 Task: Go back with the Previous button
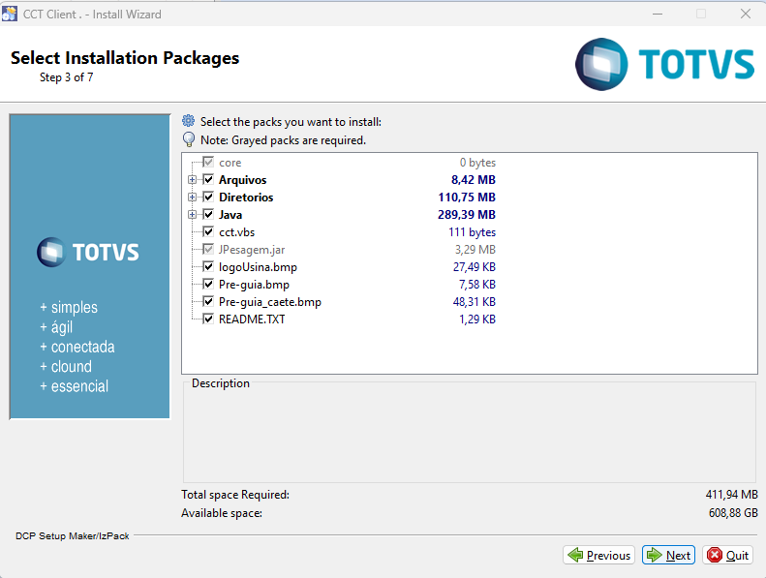point(598,555)
